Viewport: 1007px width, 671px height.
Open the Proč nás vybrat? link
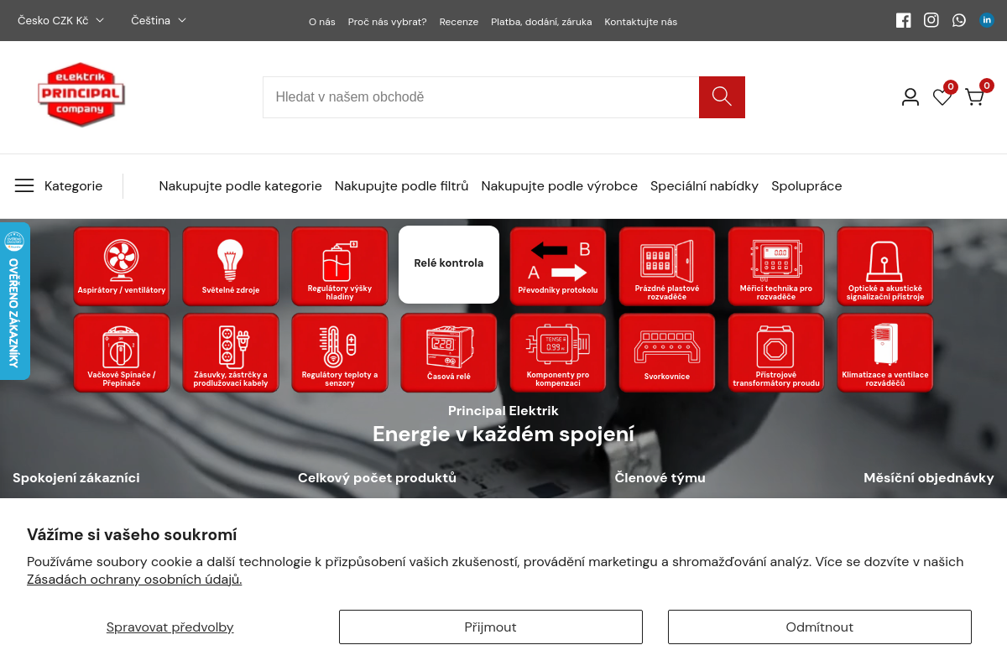click(x=387, y=22)
